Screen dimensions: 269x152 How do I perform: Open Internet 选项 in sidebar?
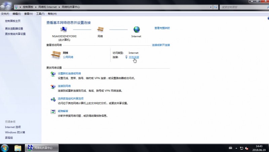[x=13, y=127]
